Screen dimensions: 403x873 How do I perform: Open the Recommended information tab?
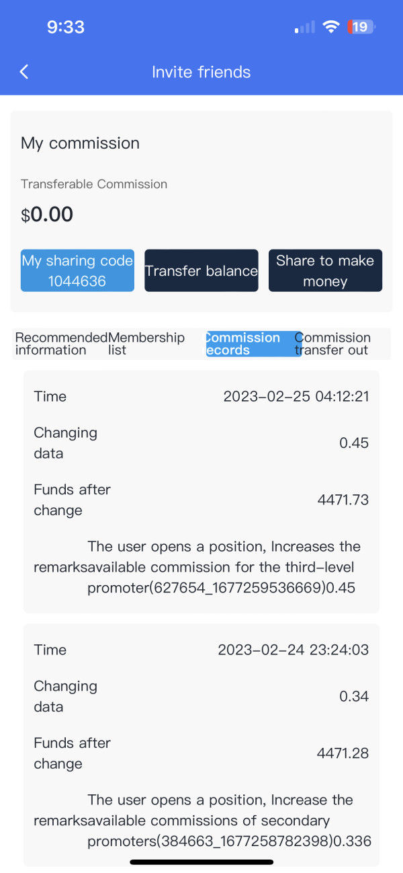pyautogui.click(x=60, y=344)
